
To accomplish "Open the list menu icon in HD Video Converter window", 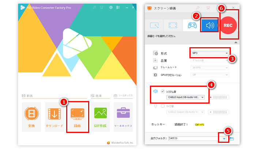I will pyautogui.click(x=118, y=8).
